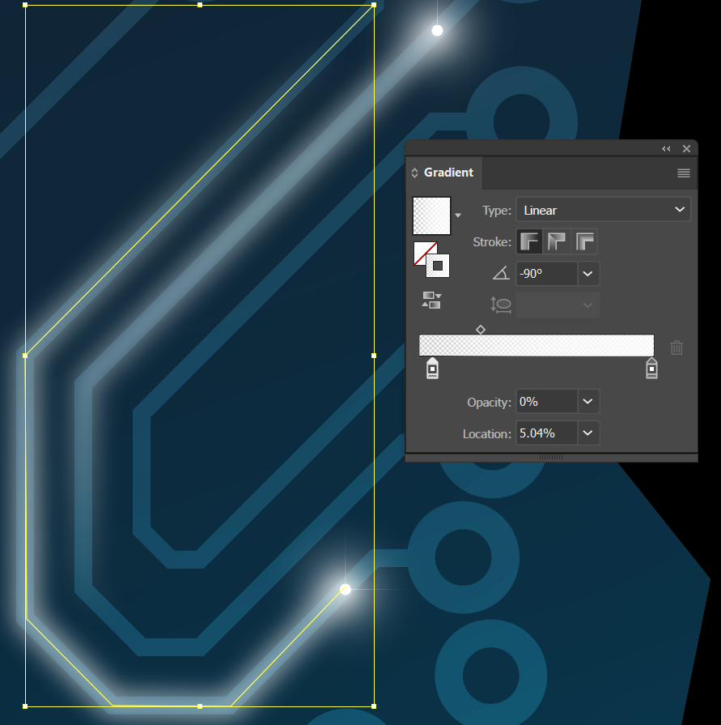Click top-left bounding box handle
The width and height of the screenshot is (721, 725).
click(x=25, y=5)
